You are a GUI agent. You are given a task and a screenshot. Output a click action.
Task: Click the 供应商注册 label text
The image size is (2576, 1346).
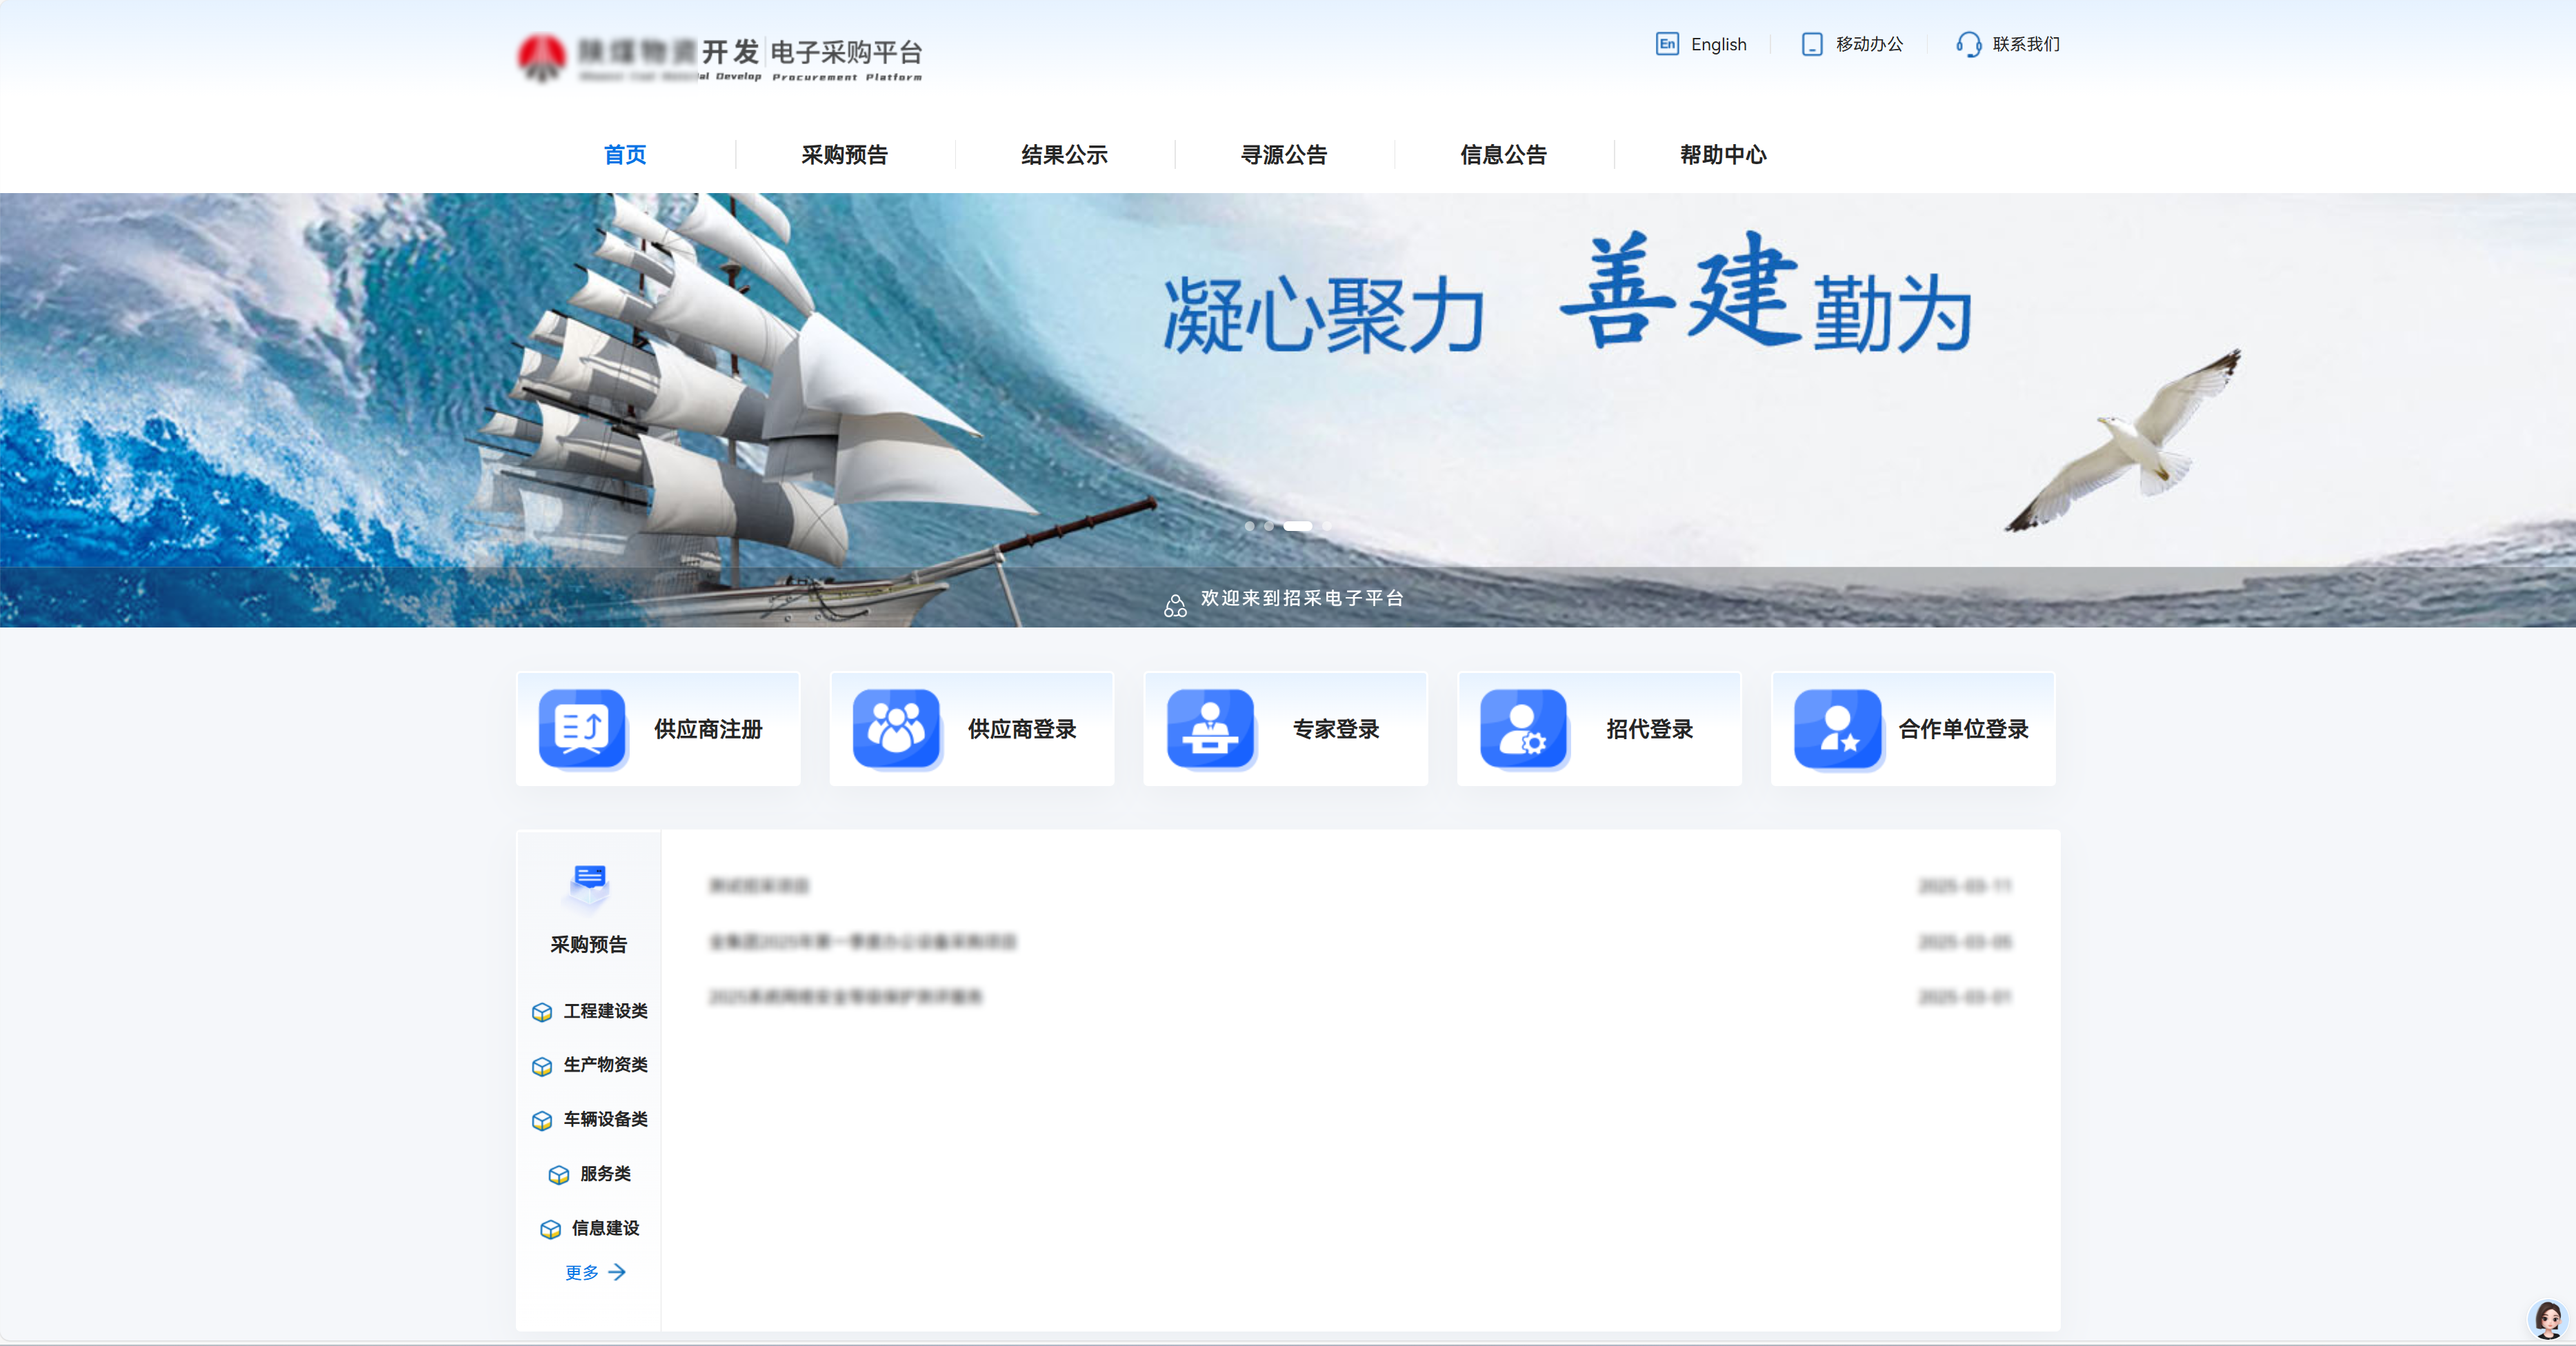click(708, 729)
